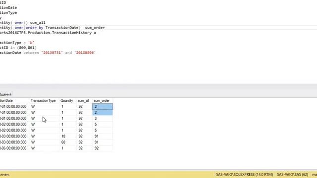
Task: Click SAS-VAIO\SQLEXPRESS (14.0 RTM) in status bar
Action: (244, 175)
